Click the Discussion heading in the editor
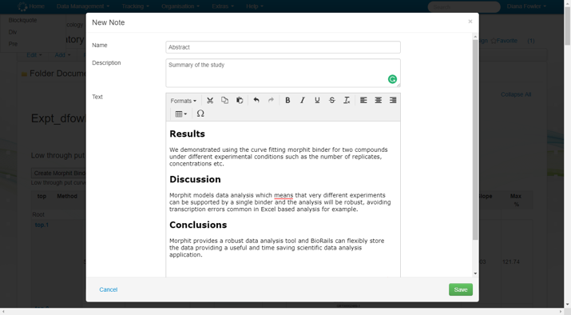Image resolution: width=571 pixels, height=315 pixels. click(195, 179)
